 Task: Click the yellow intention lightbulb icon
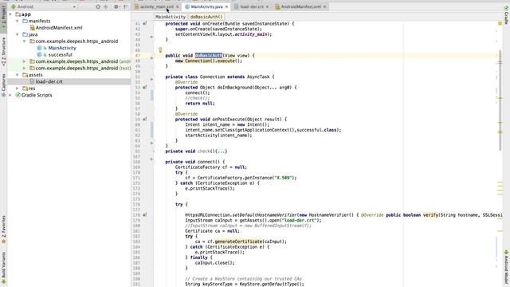160,49
